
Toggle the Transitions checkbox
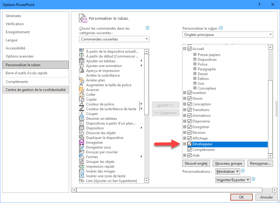pos(189,110)
